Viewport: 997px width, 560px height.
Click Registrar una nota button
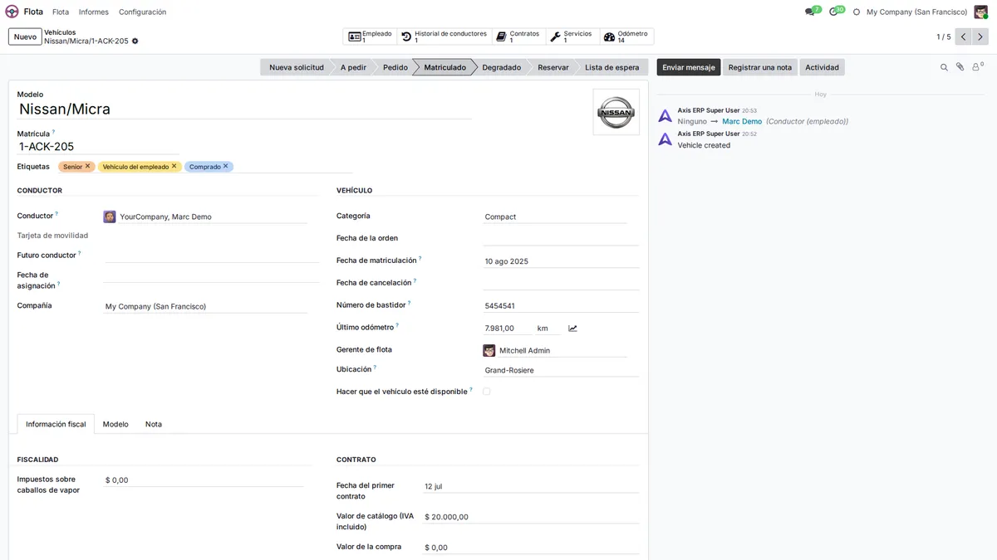pos(760,67)
